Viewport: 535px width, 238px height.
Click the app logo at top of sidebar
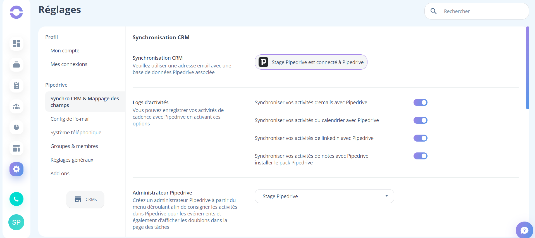(16, 12)
